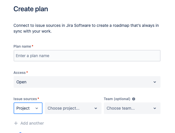Click the chevron arrow in the Access field
The width and height of the screenshot is (175, 133).
(x=155, y=82)
